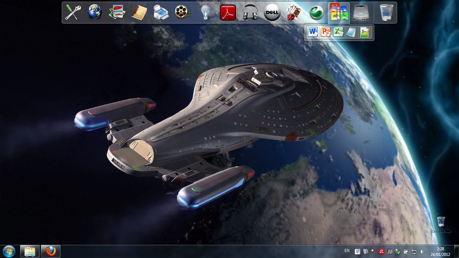This screenshot has height=258, width=459.
Task: Click the white pink-logo tray icon
Action: click(358, 251)
